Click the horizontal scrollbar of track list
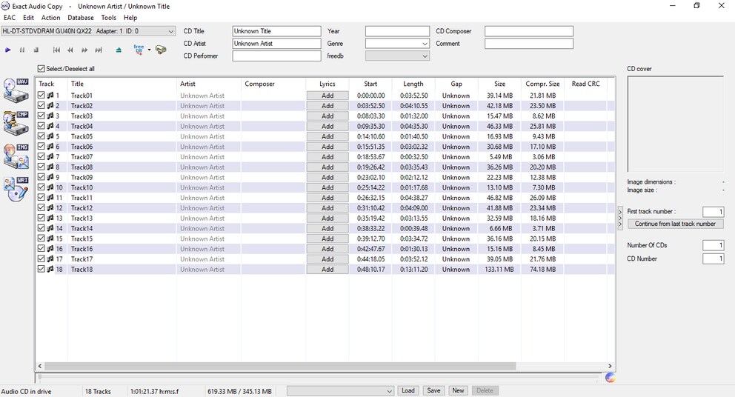Screen dimensions: 735x397 [280, 366]
